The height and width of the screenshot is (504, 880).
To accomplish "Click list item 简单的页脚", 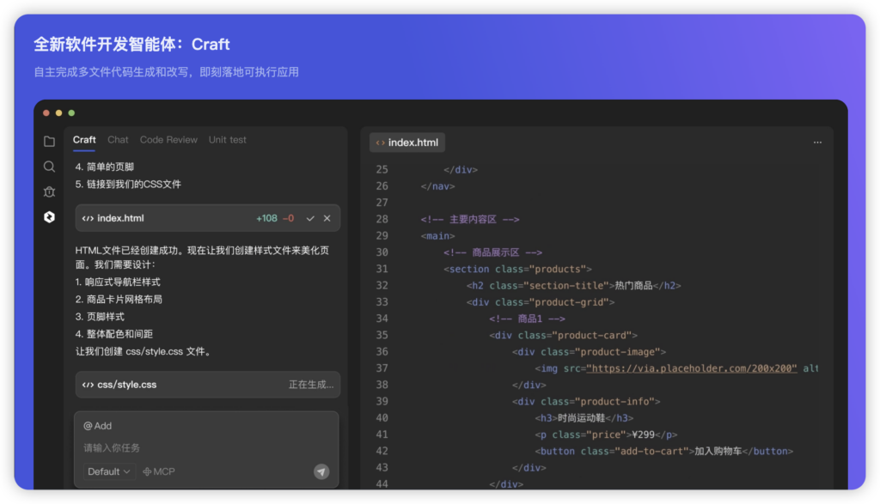I will pos(104,167).
